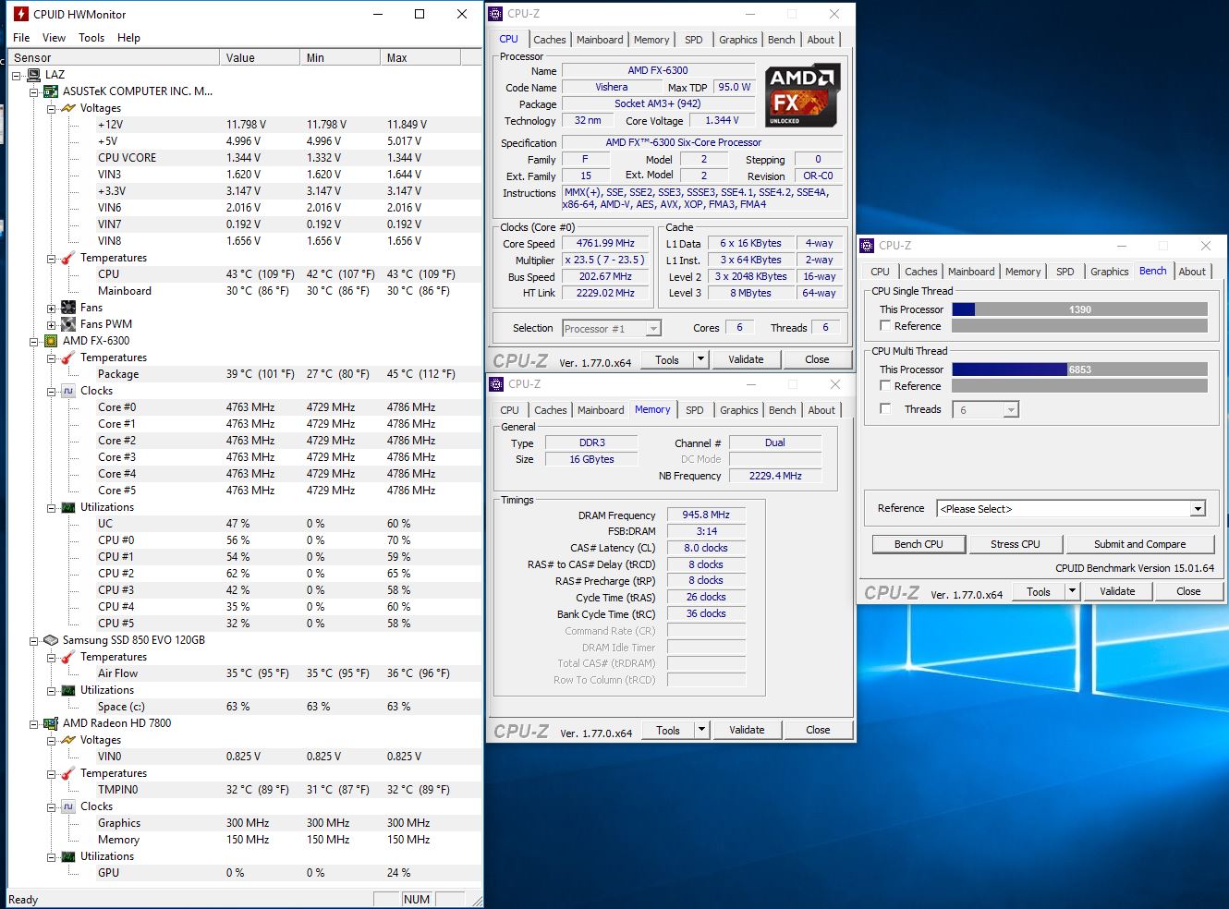Click the Samsung SSD 850 EVO drive icon

pos(52,640)
